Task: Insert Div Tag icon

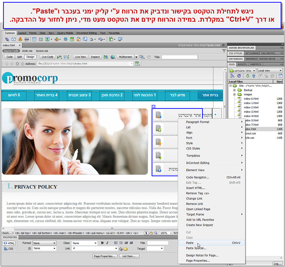Action: tap(41, 39)
